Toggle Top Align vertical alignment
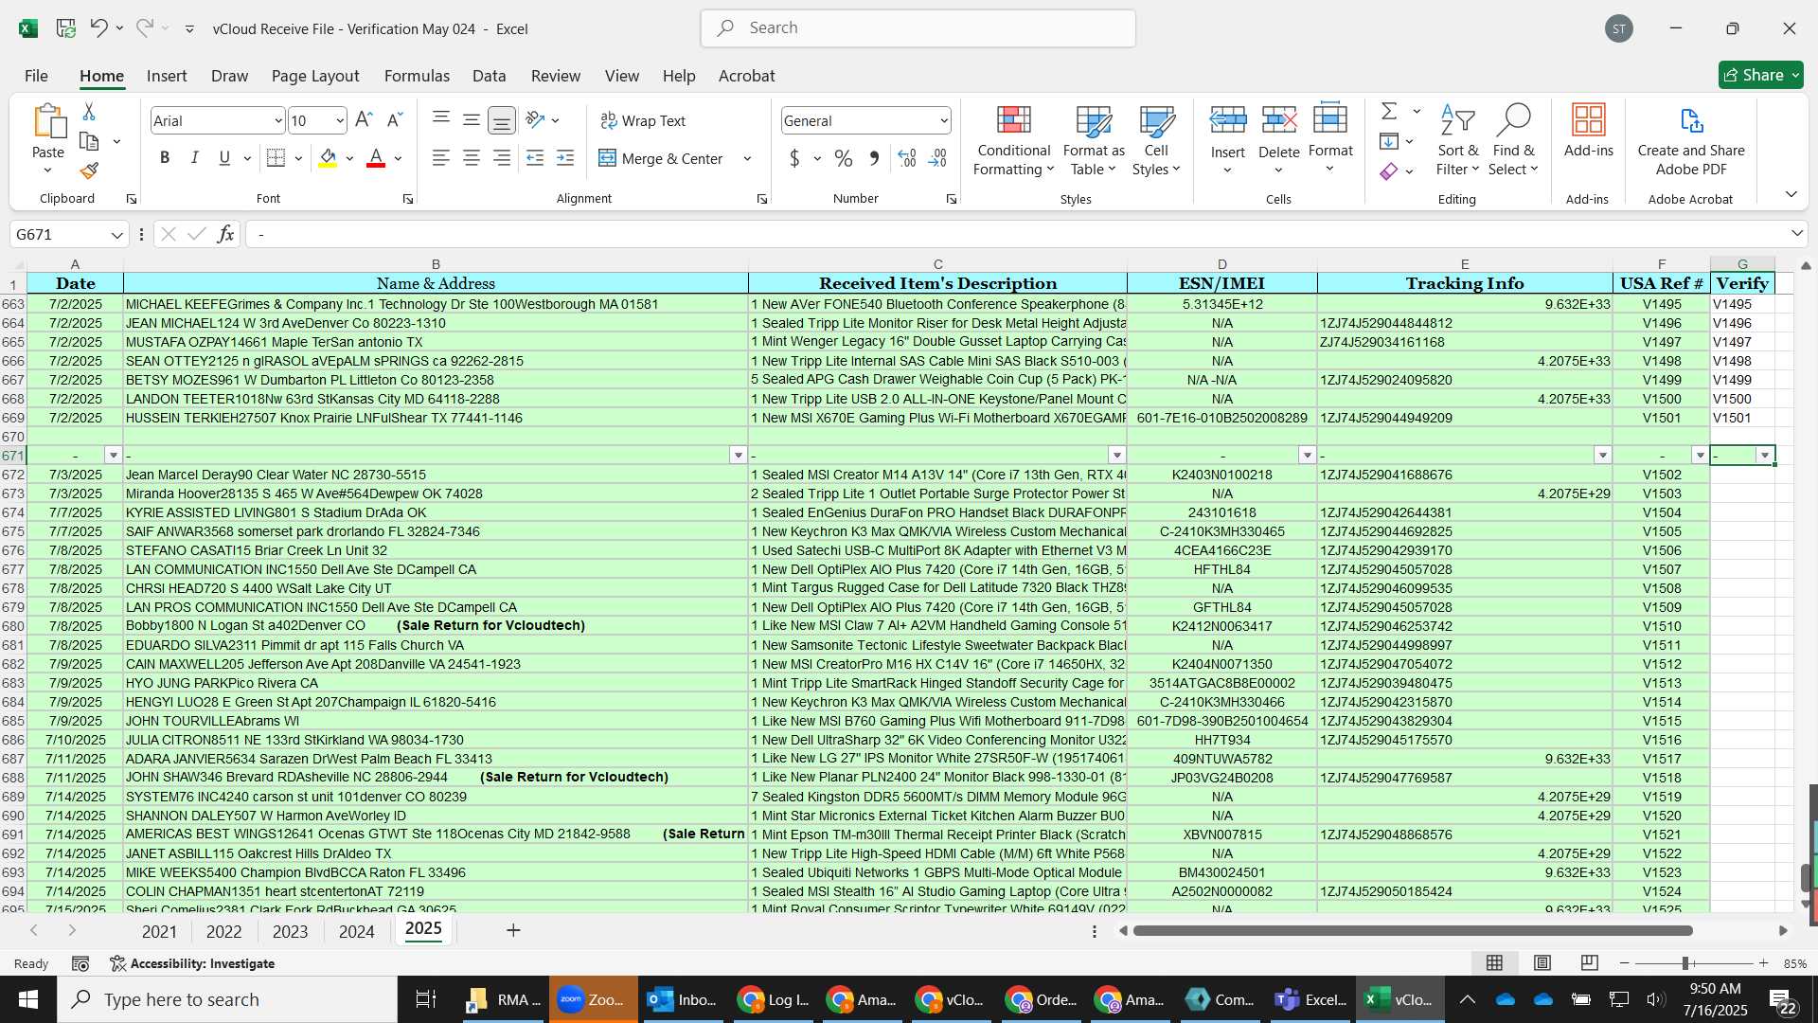The image size is (1818, 1023). point(441,120)
